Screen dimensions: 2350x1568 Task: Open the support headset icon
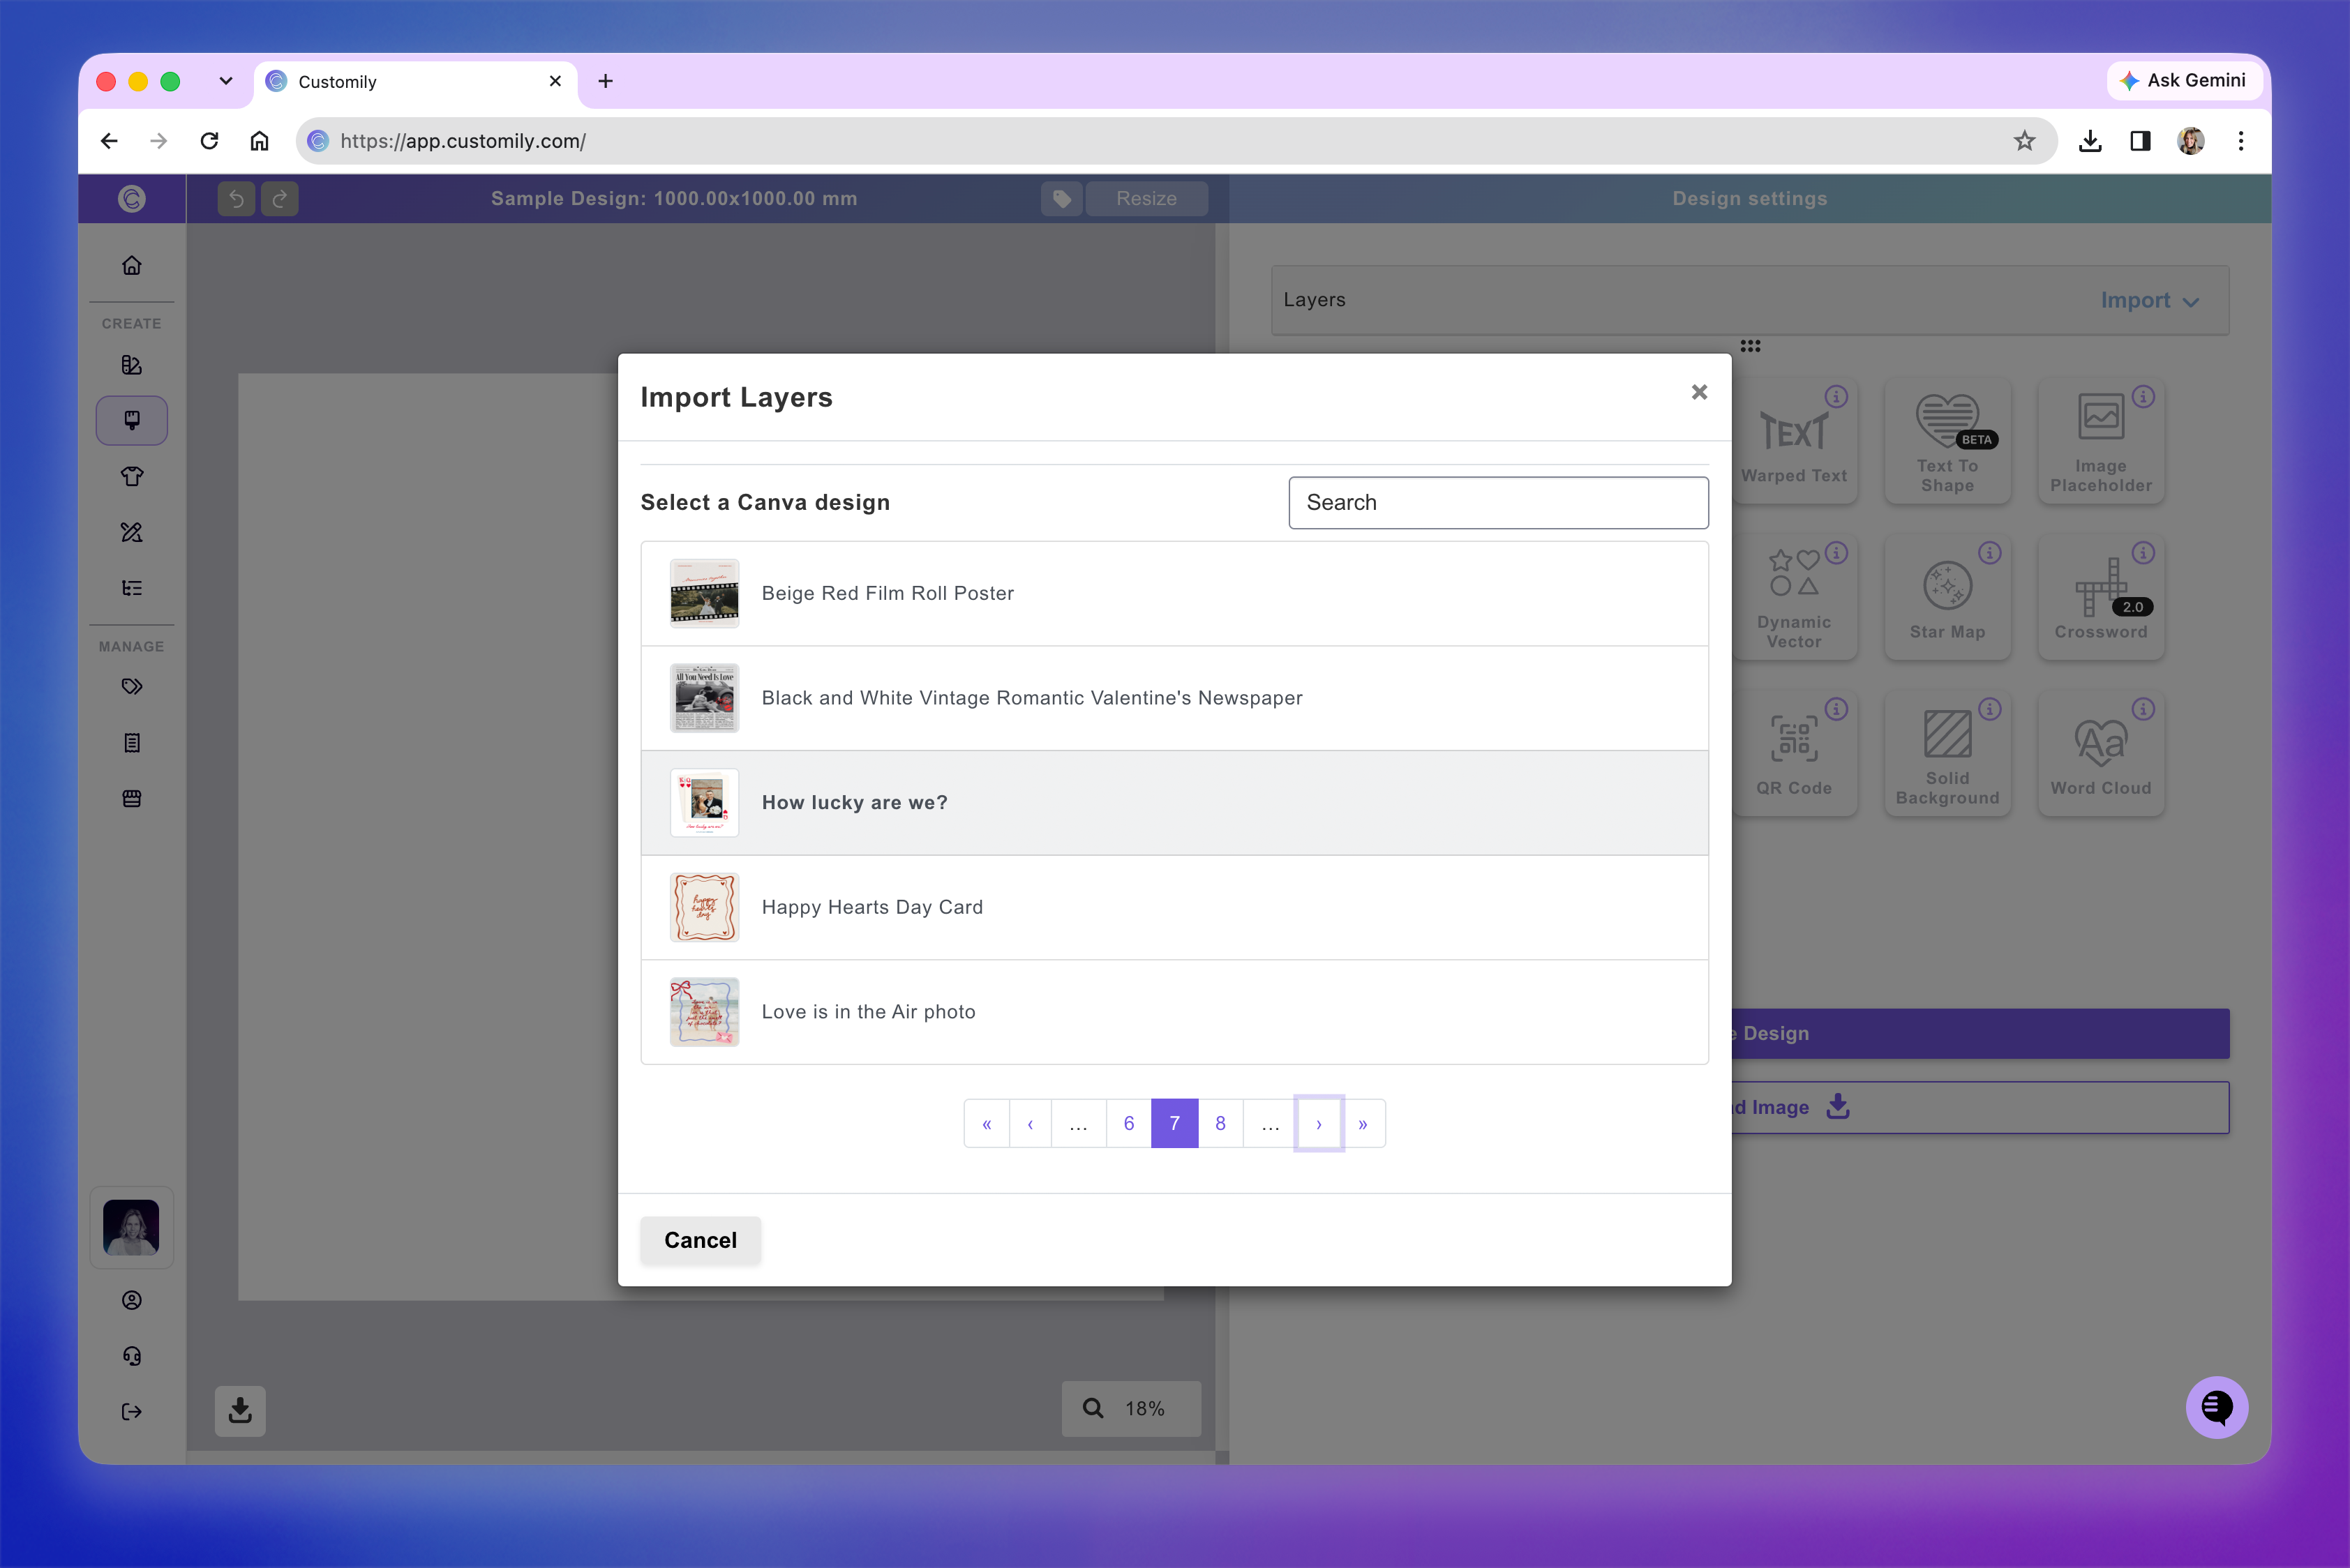(x=132, y=1356)
